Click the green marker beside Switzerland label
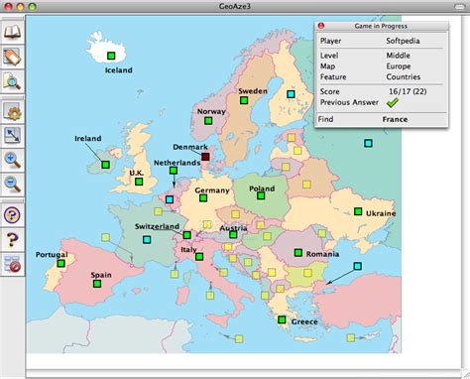This screenshot has width=470, height=379. pos(187,235)
